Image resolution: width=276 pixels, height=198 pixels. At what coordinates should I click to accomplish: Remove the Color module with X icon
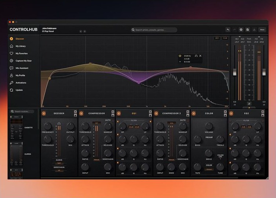coord(225,112)
